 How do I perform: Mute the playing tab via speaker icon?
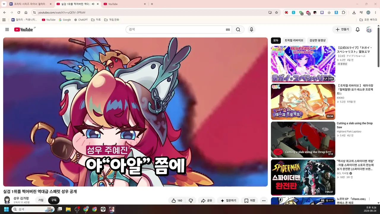(x=93, y=4)
